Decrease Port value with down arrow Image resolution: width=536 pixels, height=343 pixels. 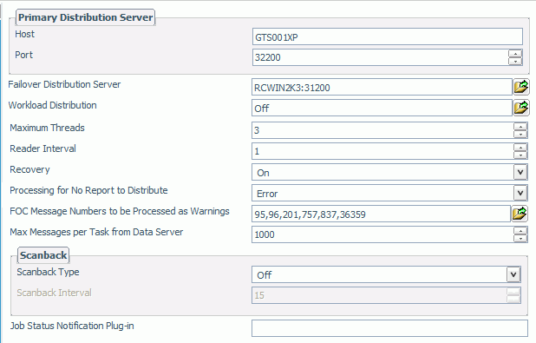click(x=515, y=62)
